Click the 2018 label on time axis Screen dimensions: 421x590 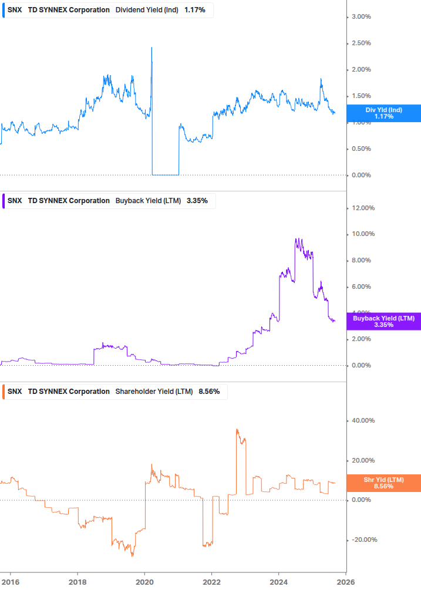78,582
